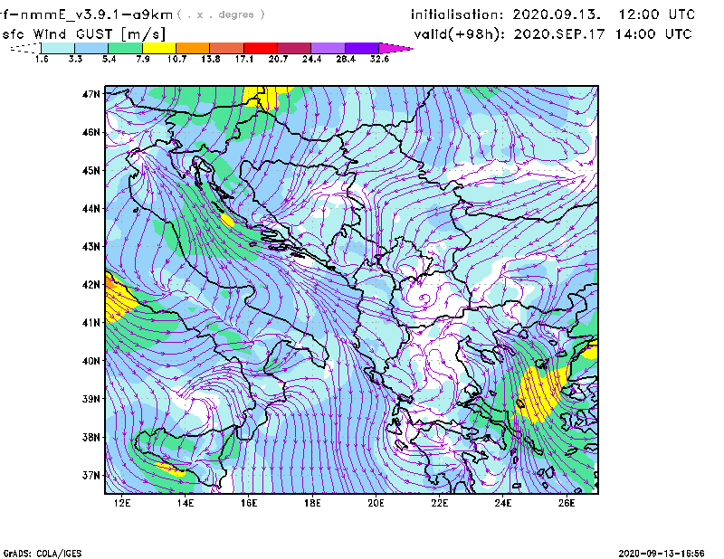Click the legend value 32.6
The image size is (724, 559).
379,59
